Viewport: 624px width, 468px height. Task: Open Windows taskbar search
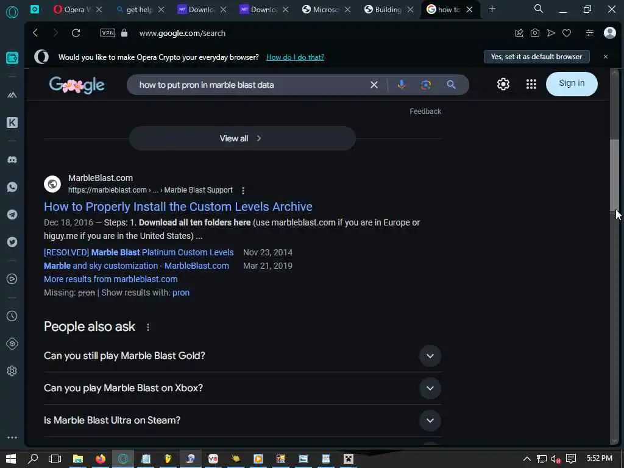[33, 459]
